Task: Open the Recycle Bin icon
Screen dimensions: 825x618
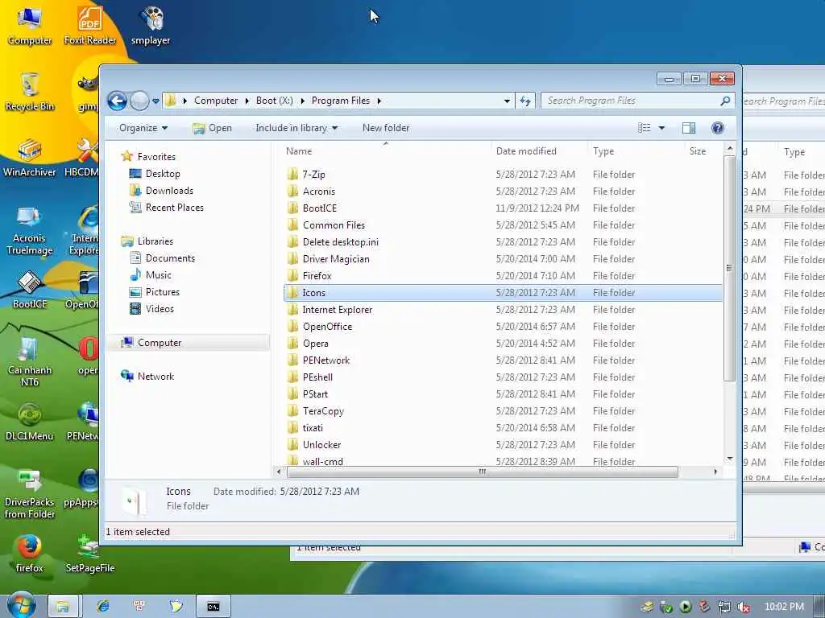Action: coord(30,92)
